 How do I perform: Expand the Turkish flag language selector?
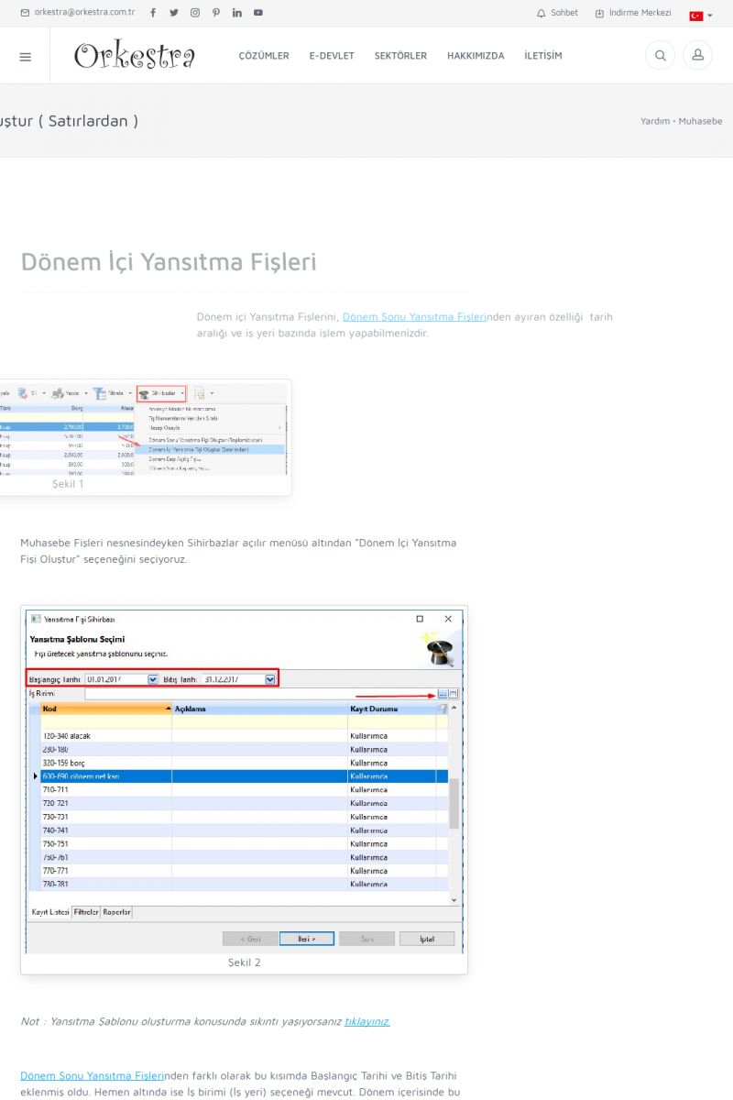click(700, 16)
